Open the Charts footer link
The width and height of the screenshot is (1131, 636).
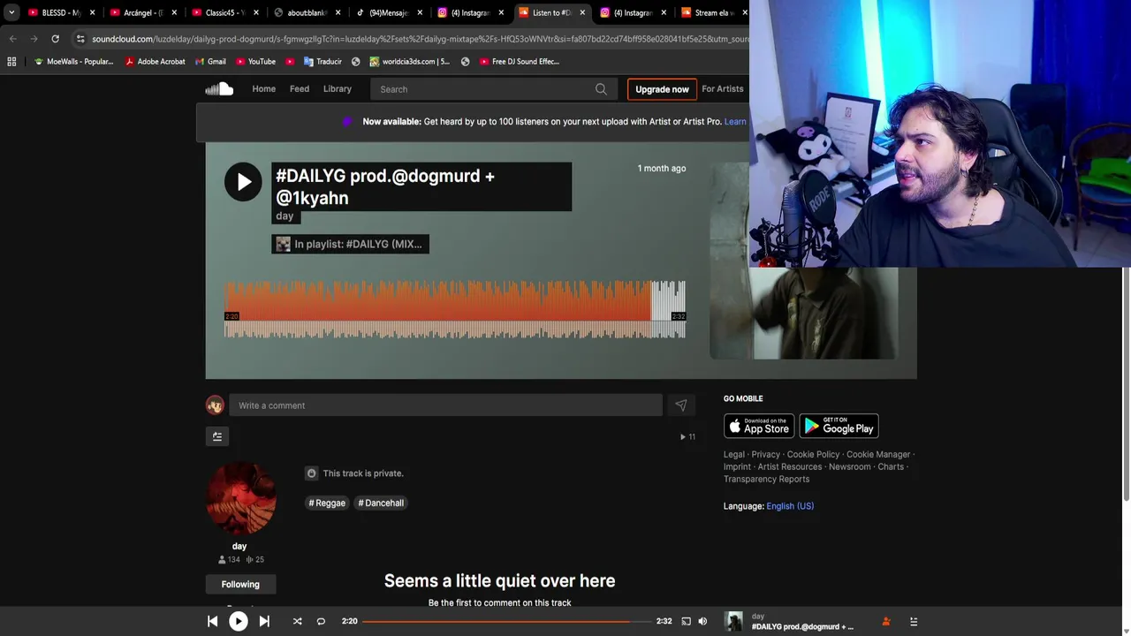891,466
